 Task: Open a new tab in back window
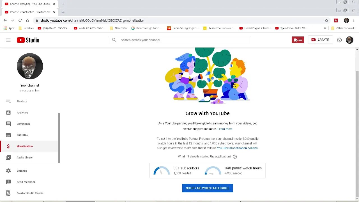click(63, 4)
